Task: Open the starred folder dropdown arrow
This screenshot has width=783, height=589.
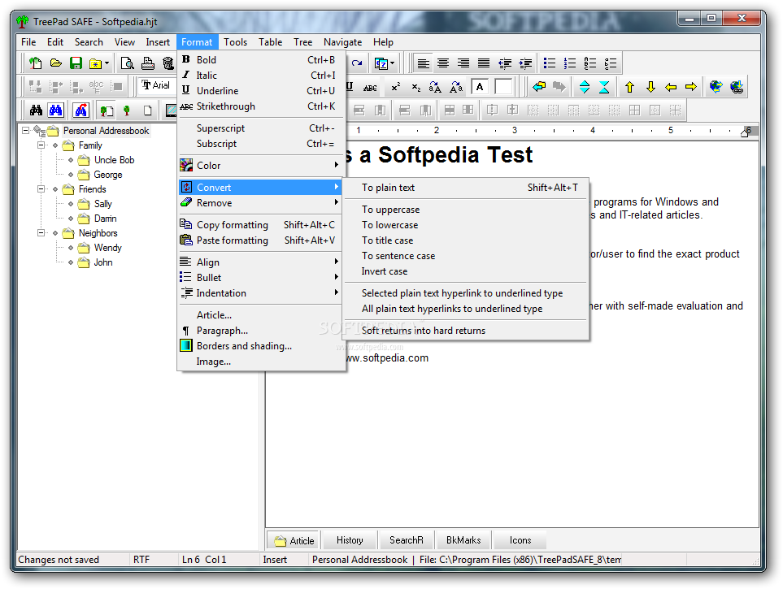Action: [107, 63]
